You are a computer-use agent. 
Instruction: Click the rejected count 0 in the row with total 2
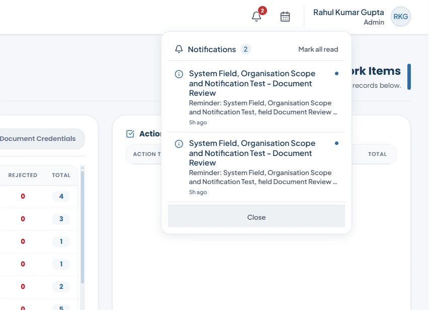[23, 286]
